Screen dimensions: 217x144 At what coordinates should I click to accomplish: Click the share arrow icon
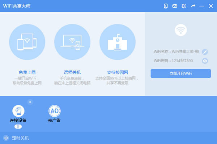[193, 6]
